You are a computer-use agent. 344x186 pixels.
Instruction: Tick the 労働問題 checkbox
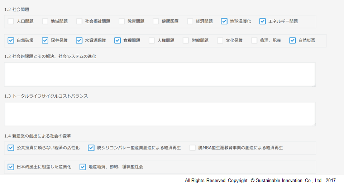[x=186, y=40]
